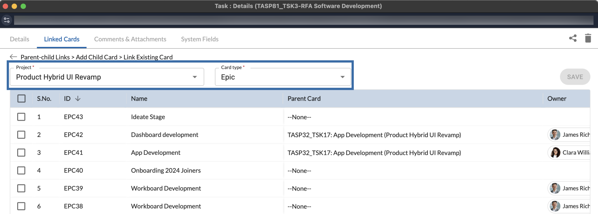Click Workboard Development in EPC38 row
Screen dimensions: 598x214
(x=166, y=206)
